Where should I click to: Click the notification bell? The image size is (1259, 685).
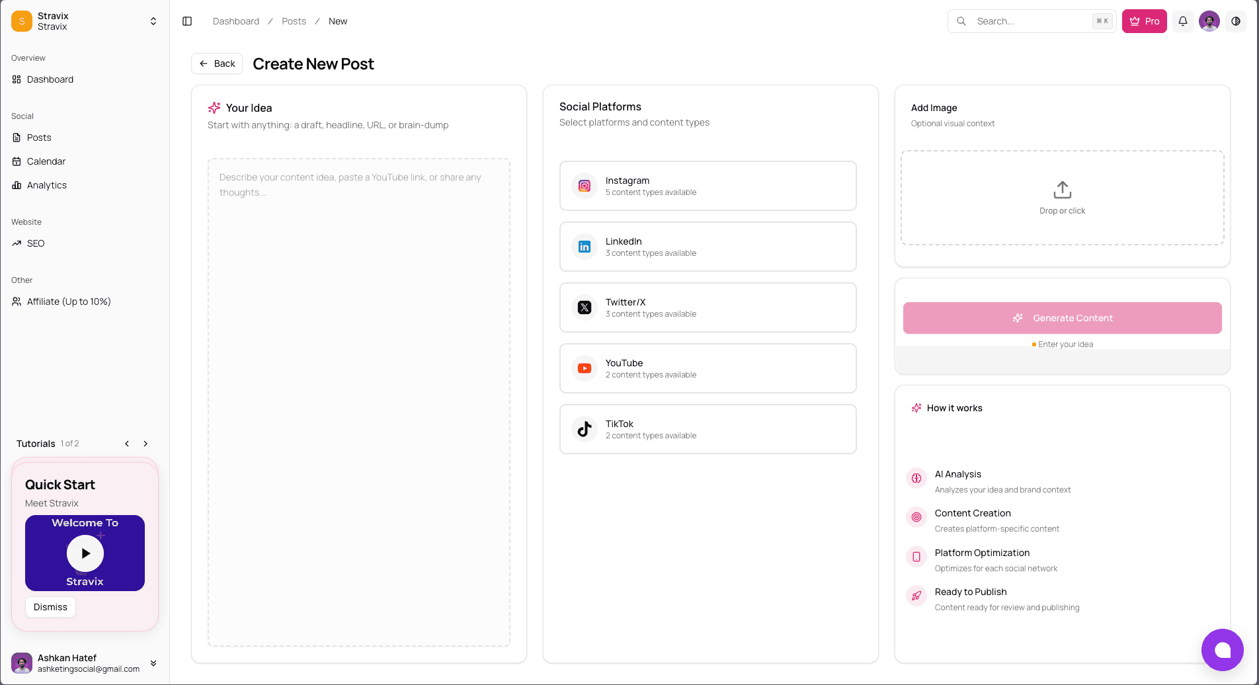click(1182, 20)
